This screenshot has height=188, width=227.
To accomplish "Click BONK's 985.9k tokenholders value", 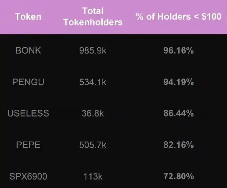I will click(93, 50).
